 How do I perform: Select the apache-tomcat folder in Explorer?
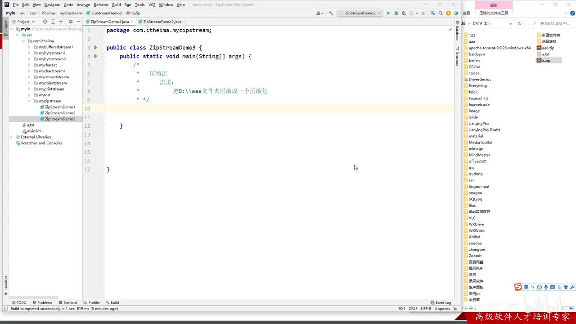tap(497, 48)
